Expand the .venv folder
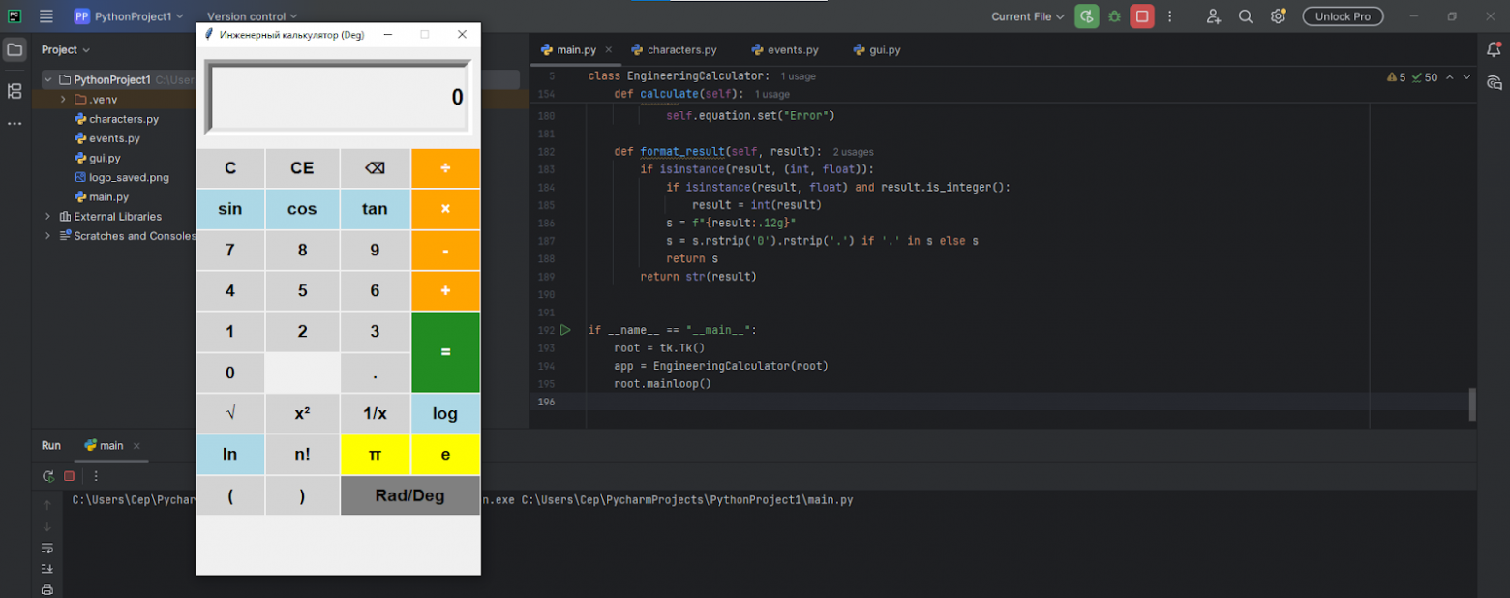 (x=63, y=100)
